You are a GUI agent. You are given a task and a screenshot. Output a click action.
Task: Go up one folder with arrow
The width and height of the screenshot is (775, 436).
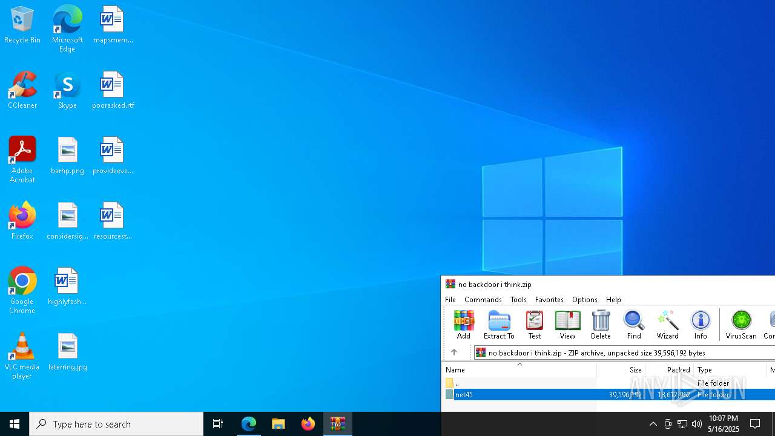(x=453, y=352)
